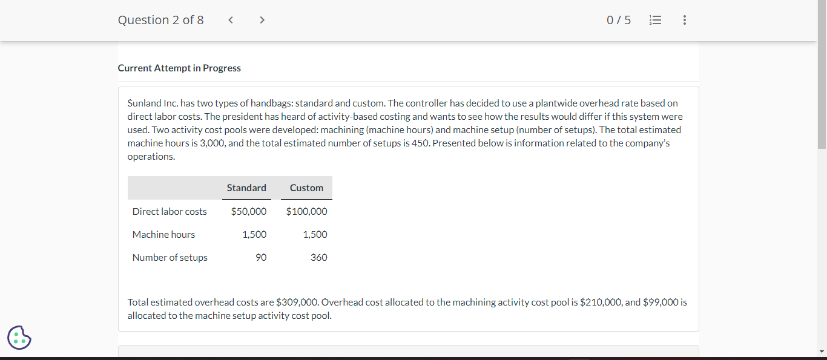The image size is (827, 360).
Task: Open the numbered question list
Action: [x=655, y=19]
